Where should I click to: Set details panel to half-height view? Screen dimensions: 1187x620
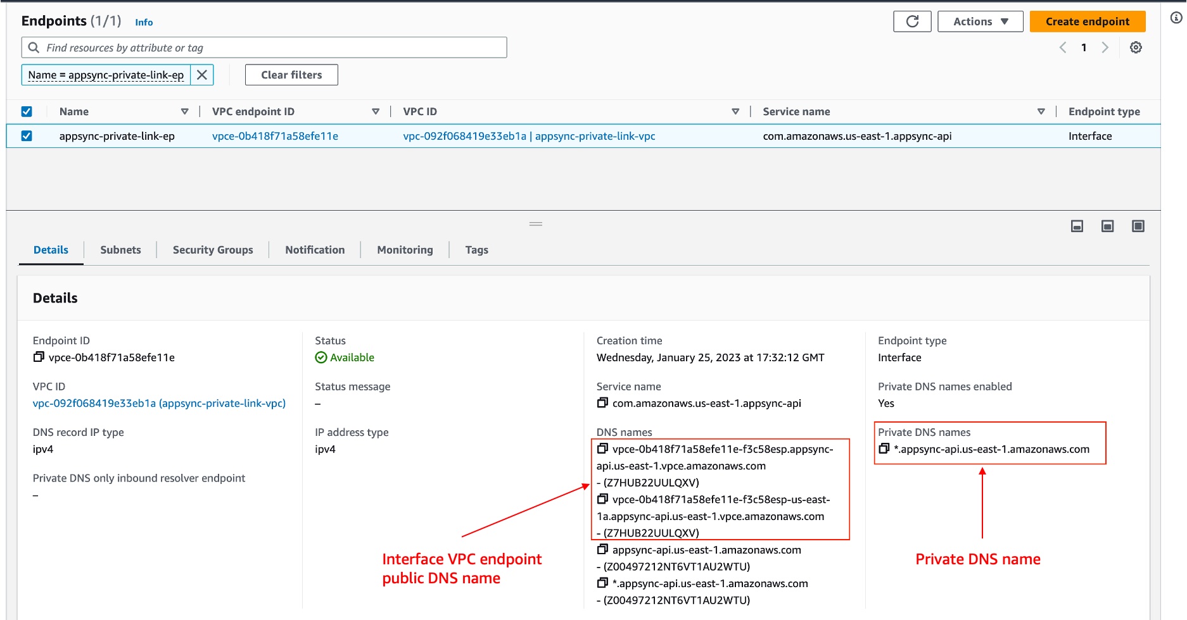(1107, 226)
